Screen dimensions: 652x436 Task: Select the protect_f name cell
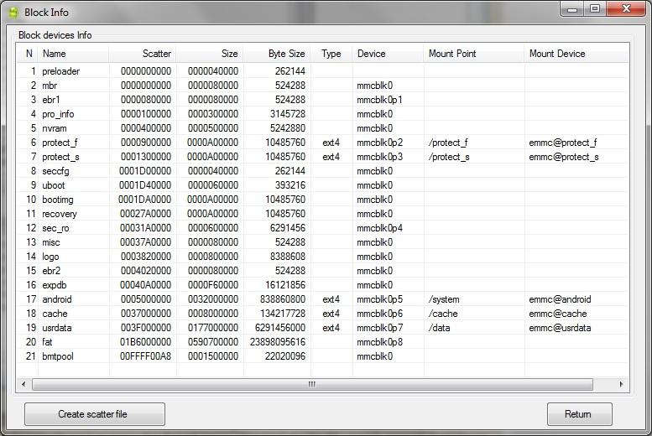tap(60, 143)
